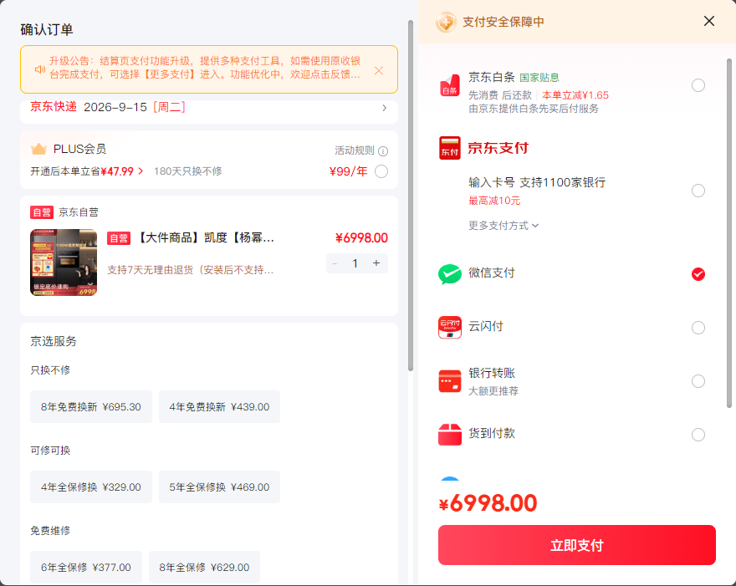Viewport: 736px width, 586px height.
Task: Click the speaker announcement icon
Action: pos(40,69)
